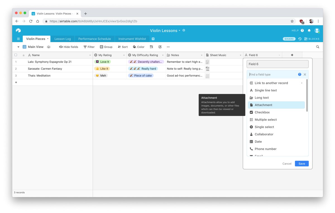
Task: Choose Long text field type
Action: point(276,98)
